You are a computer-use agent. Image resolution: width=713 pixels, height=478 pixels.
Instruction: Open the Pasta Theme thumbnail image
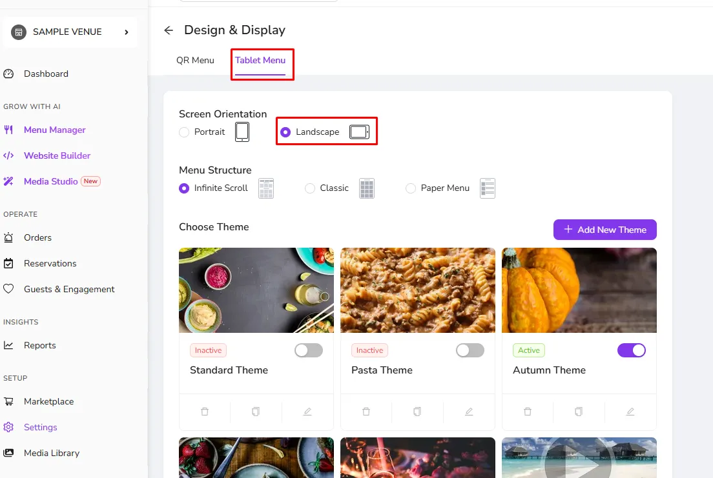pos(417,290)
